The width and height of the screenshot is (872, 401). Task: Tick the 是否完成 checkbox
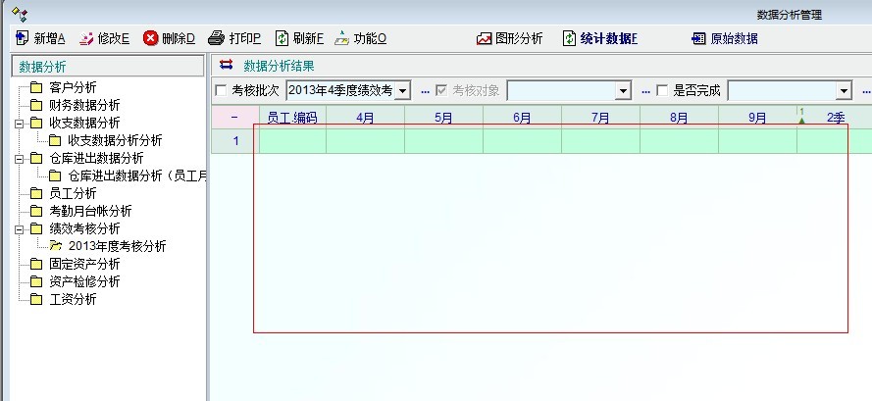[662, 91]
